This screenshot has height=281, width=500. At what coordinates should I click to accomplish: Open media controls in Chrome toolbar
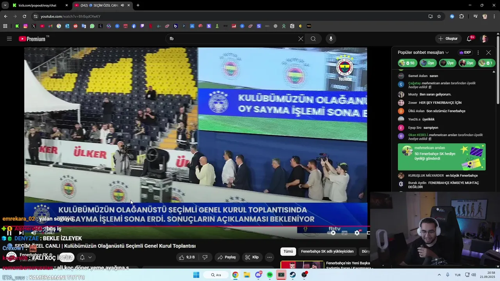[475, 16]
